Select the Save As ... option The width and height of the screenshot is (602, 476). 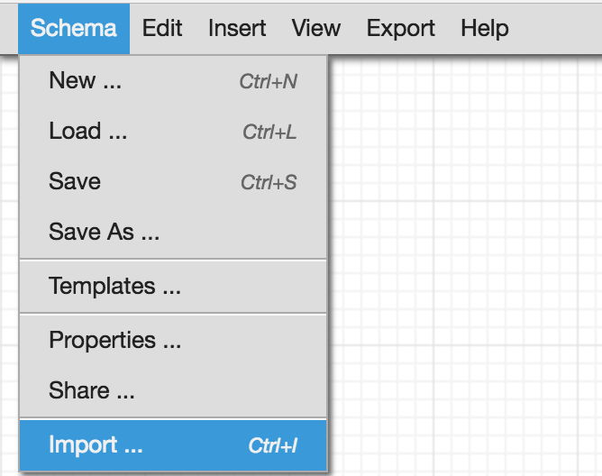click(173, 232)
